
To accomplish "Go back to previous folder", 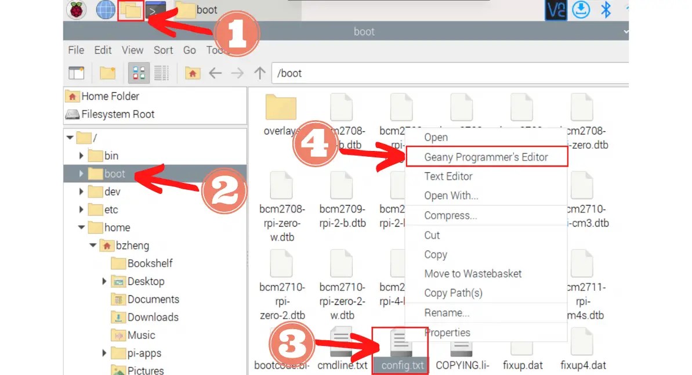I will pos(215,73).
